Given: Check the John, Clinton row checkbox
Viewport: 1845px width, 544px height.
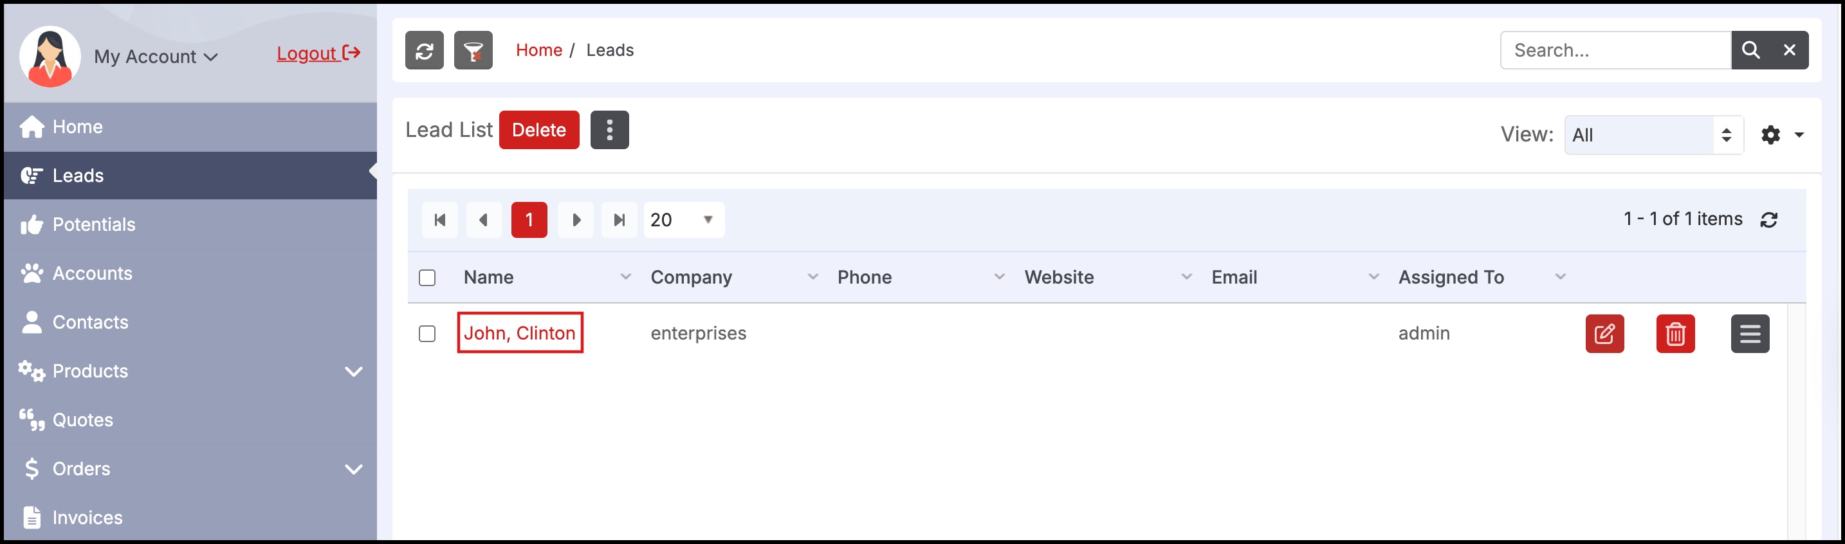Looking at the screenshot, I should [x=427, y=334].
